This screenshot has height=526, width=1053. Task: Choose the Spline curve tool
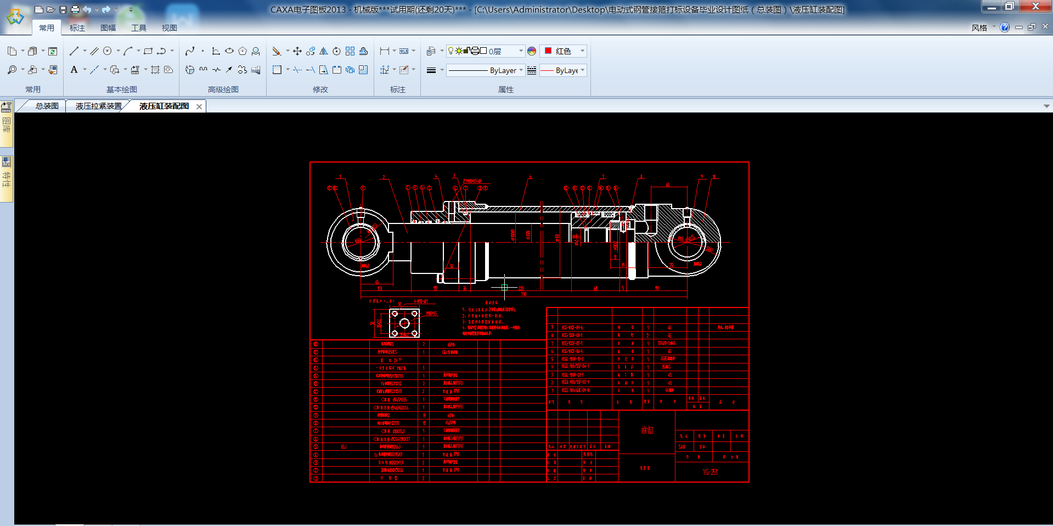tap(190, 51)
